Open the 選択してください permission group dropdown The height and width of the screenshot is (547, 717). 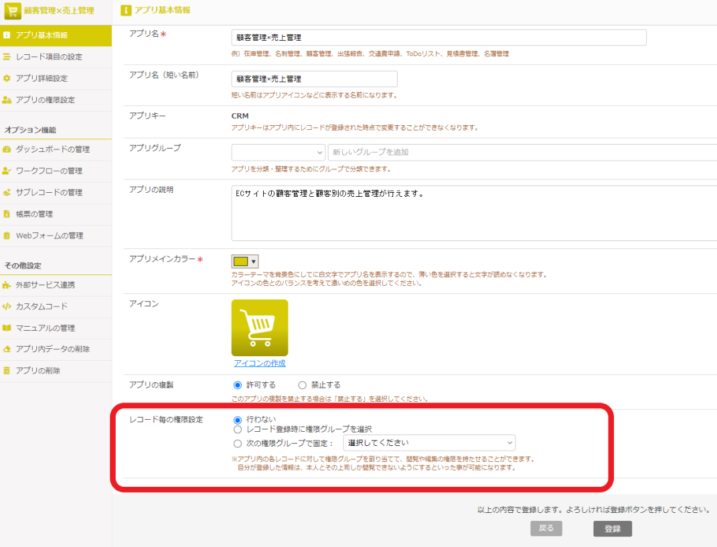(428, 443)
